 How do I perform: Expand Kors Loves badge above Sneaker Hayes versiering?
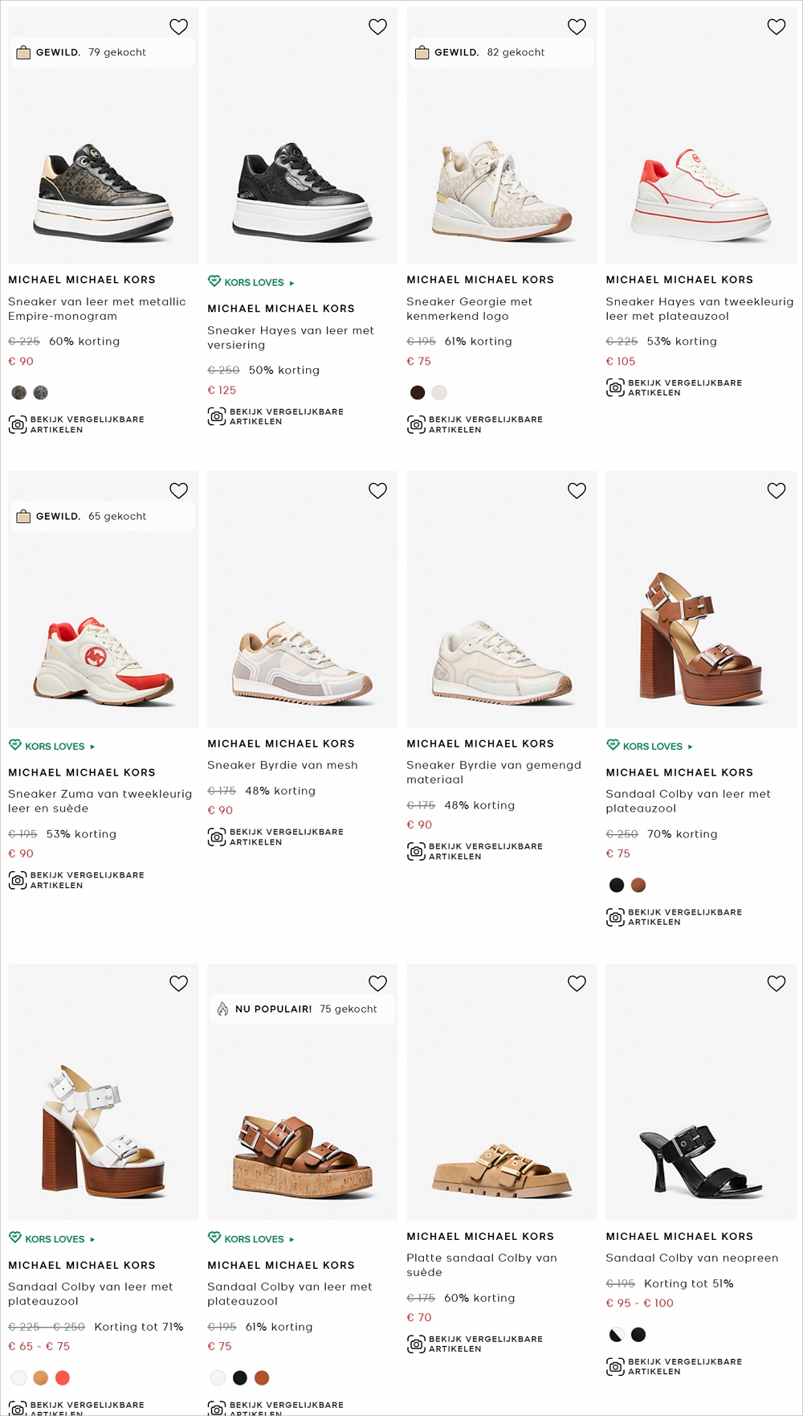coord(251,282)
